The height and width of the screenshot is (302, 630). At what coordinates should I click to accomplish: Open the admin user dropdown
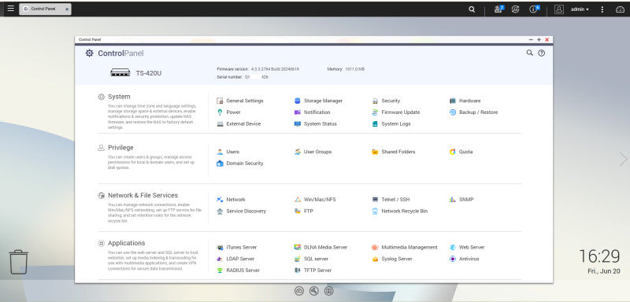tap(580, 9)
